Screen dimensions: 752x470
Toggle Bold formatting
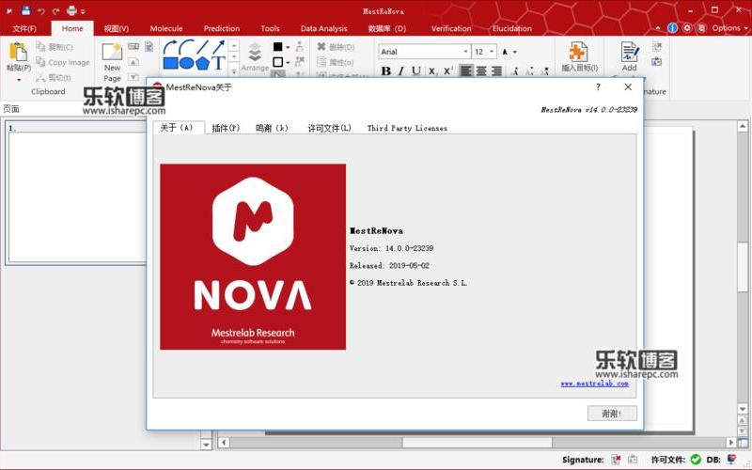[x=385, y=71]
